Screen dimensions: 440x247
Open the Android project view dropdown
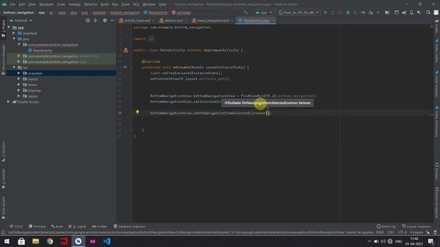(21, 21)
